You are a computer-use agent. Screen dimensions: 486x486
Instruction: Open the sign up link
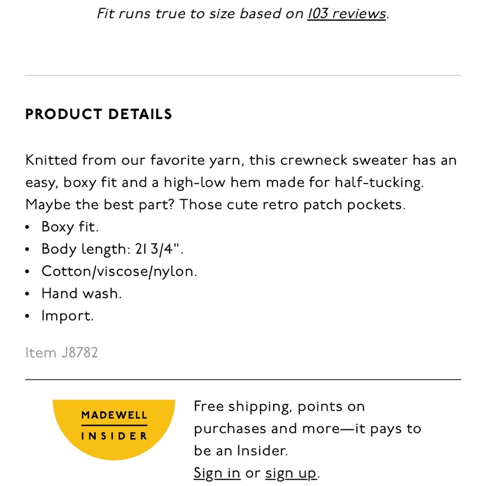(290, 472)
